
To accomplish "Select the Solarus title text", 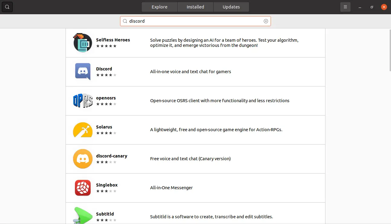I will [x=104, y=127].
